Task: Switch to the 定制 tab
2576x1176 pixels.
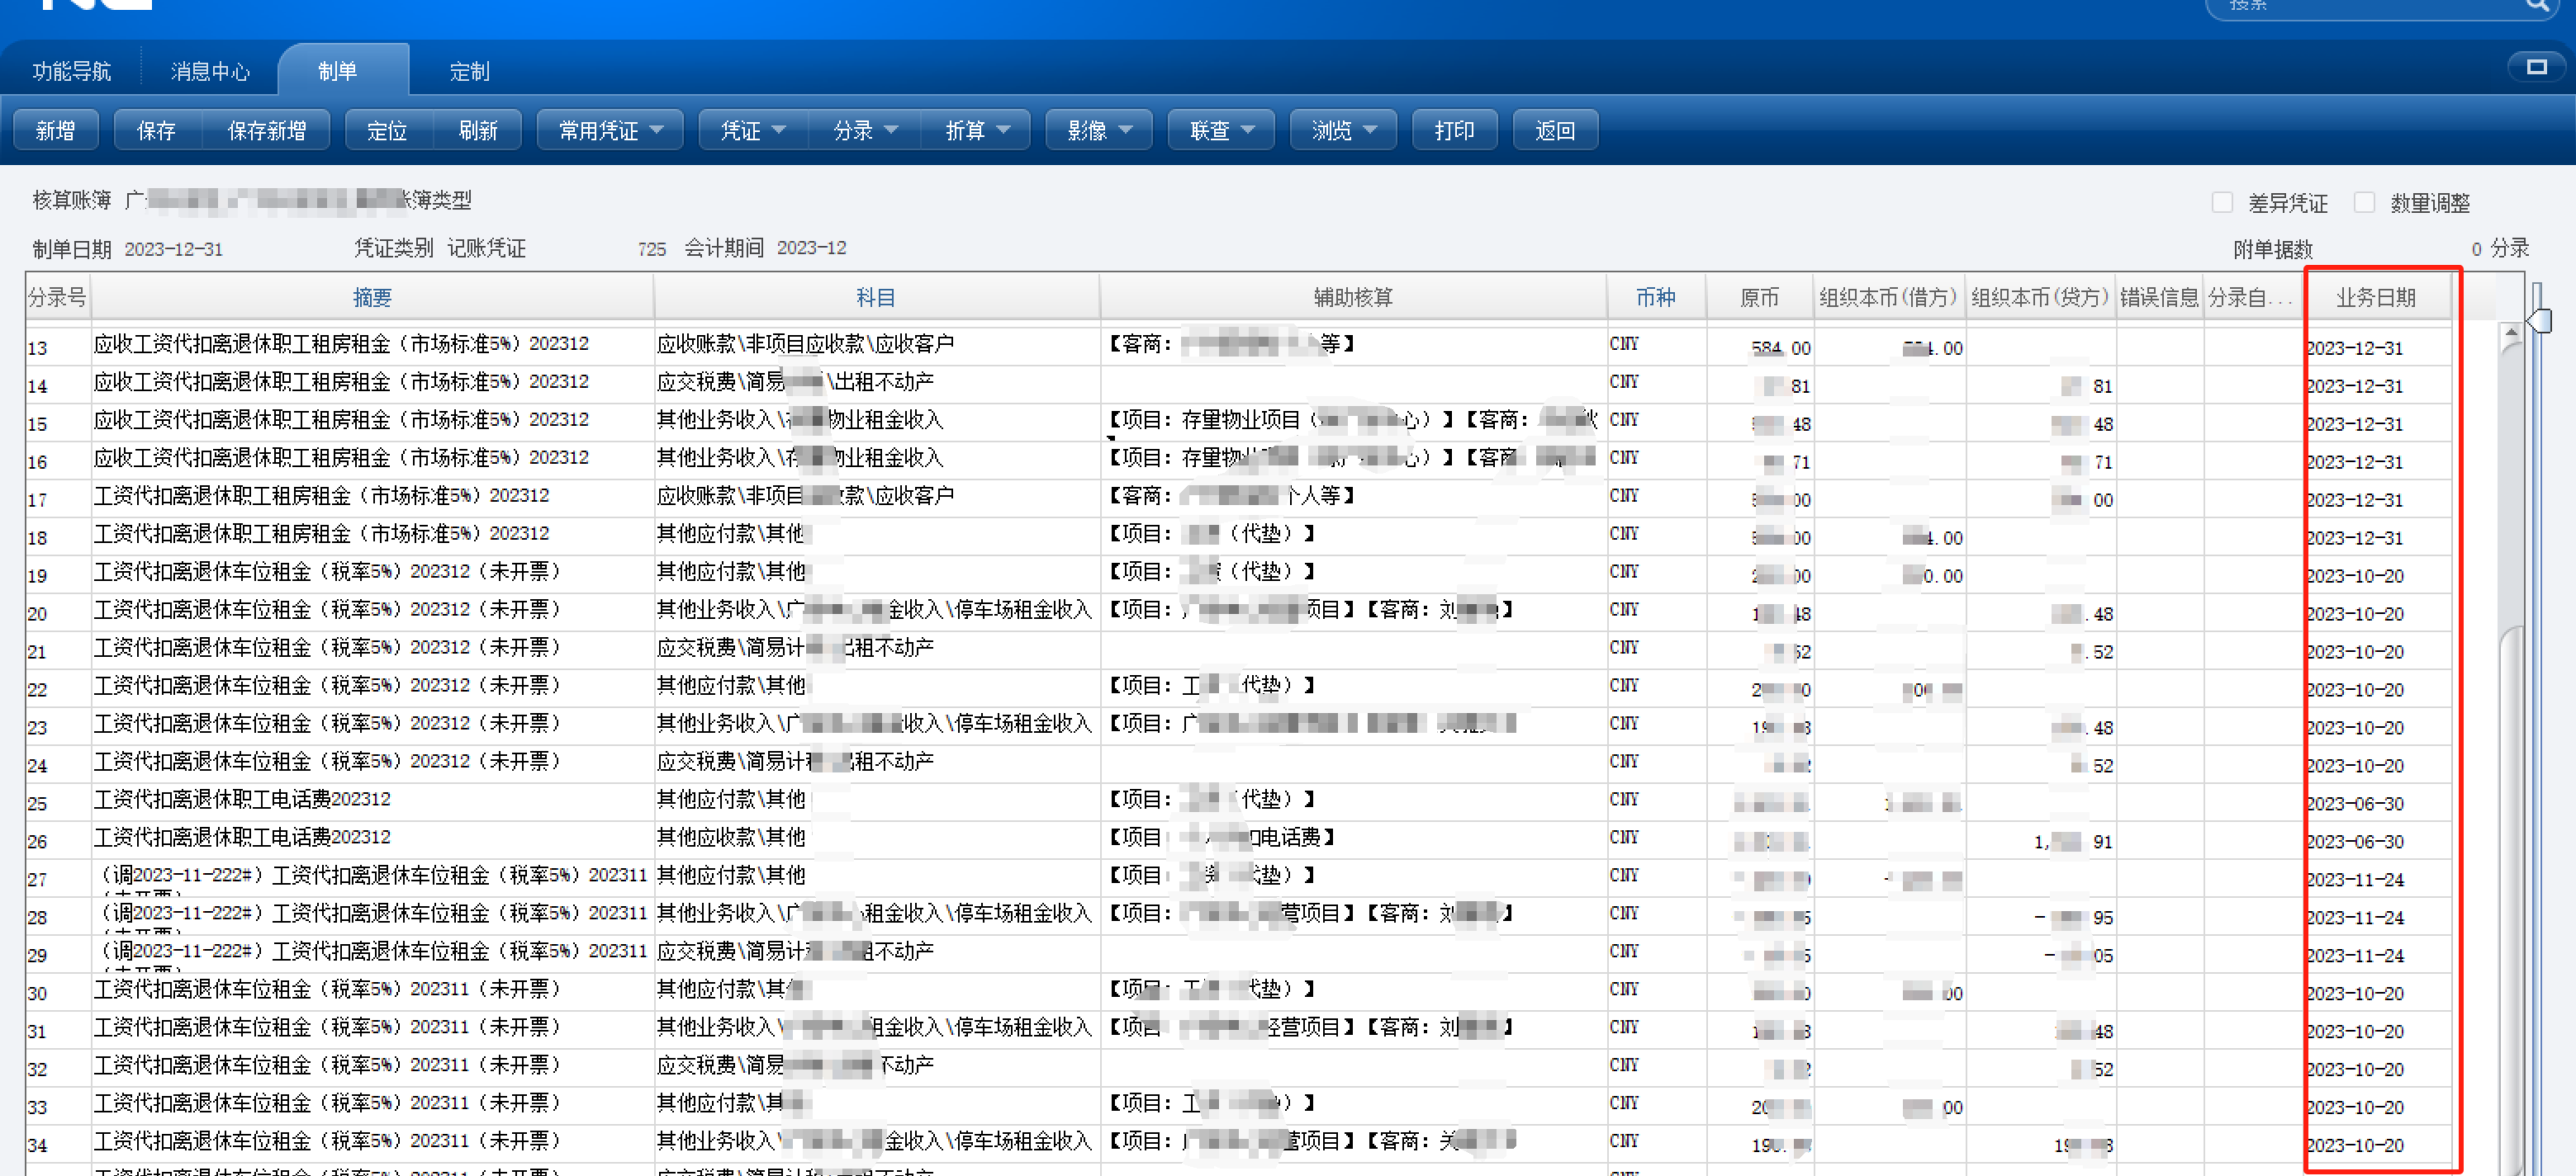Action: tap(469, 71)
